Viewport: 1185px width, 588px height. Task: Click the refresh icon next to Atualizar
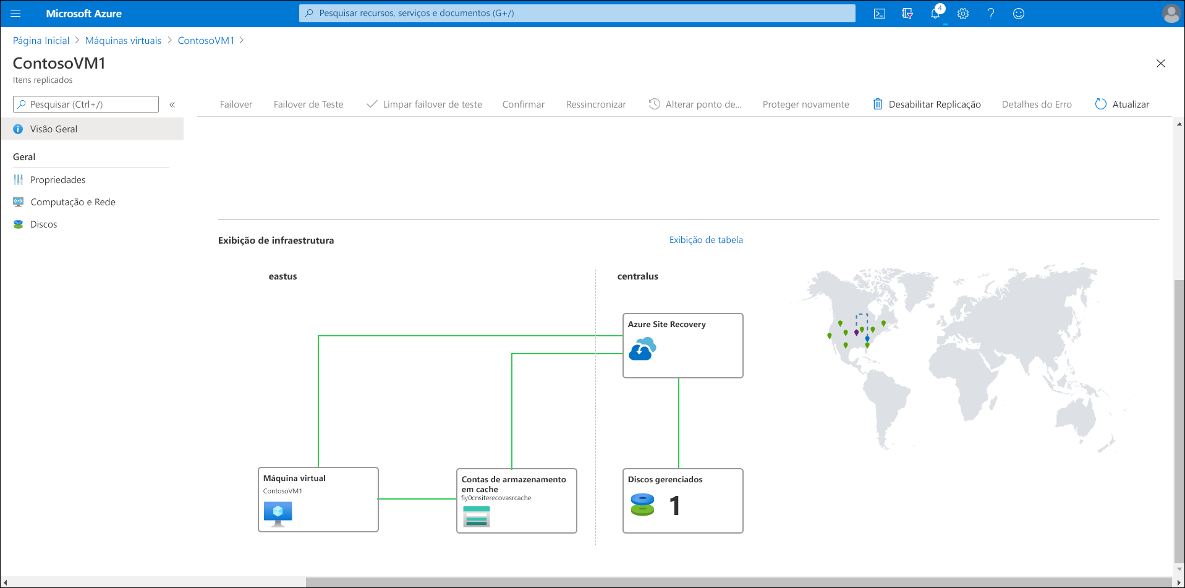pos(1101,104)
